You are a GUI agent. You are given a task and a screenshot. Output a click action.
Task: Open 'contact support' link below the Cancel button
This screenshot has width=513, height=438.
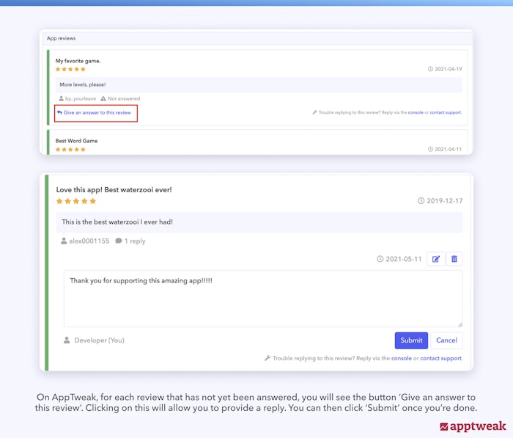440,358
